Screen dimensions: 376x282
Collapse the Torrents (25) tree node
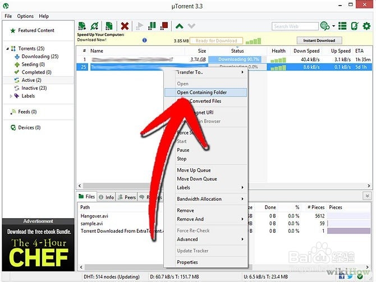click(7, 49)
